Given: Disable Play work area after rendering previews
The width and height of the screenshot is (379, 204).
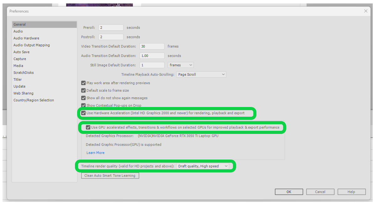Looking at the screenshot, I should coord(83,83).
